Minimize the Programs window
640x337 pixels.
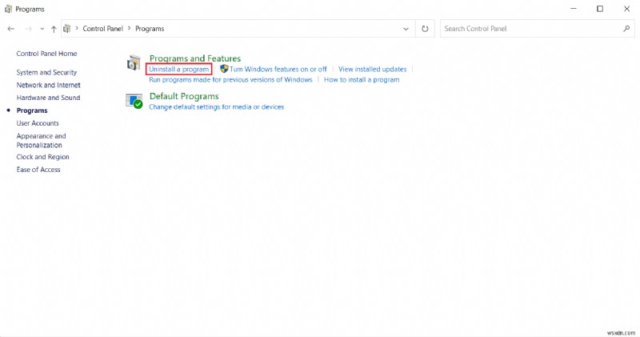(x=574, y=9)
